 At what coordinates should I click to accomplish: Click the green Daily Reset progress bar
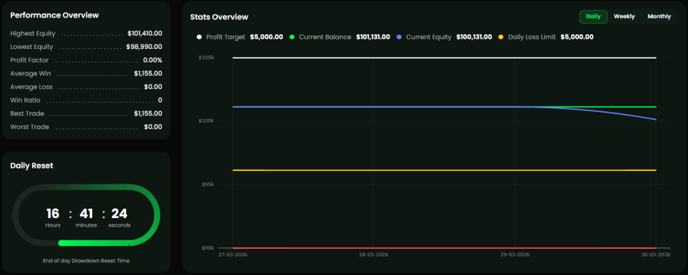107,243
